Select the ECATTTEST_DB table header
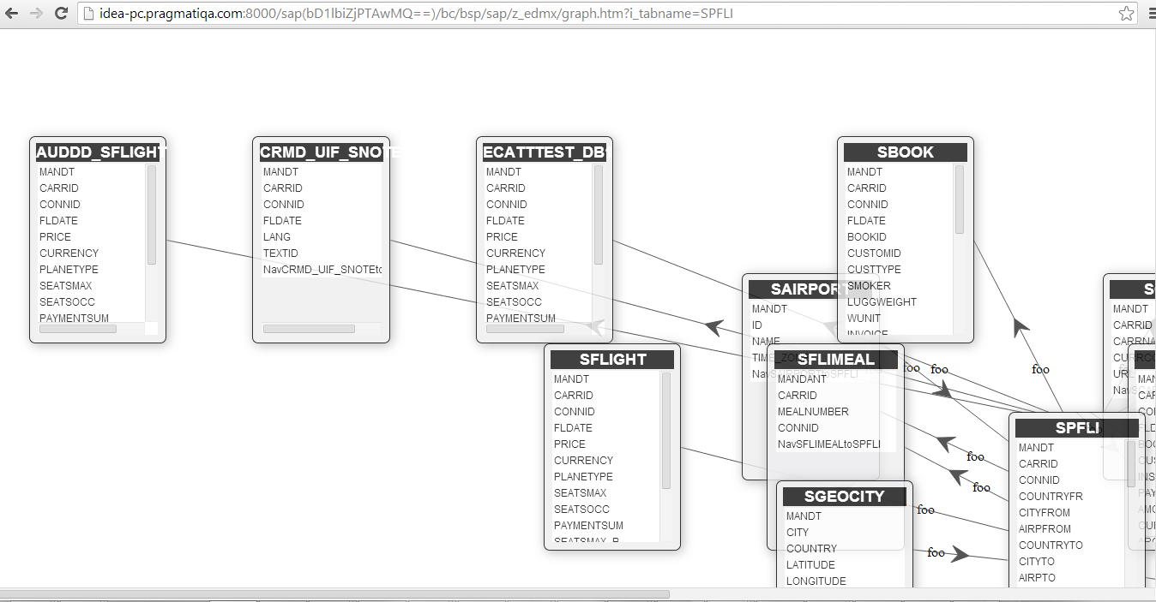This screenshot has width=1156, height=602. 545,152
